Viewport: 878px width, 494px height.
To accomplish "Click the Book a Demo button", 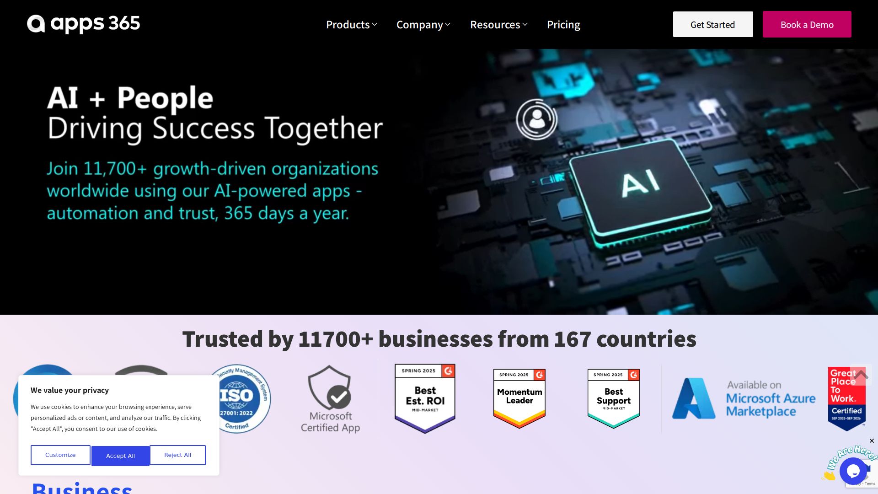I will (807, 24).
